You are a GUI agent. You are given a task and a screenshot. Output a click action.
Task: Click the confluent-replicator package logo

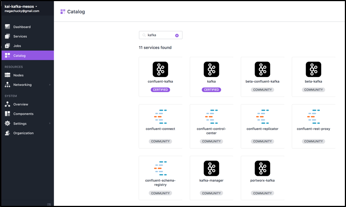click(263, 116)
